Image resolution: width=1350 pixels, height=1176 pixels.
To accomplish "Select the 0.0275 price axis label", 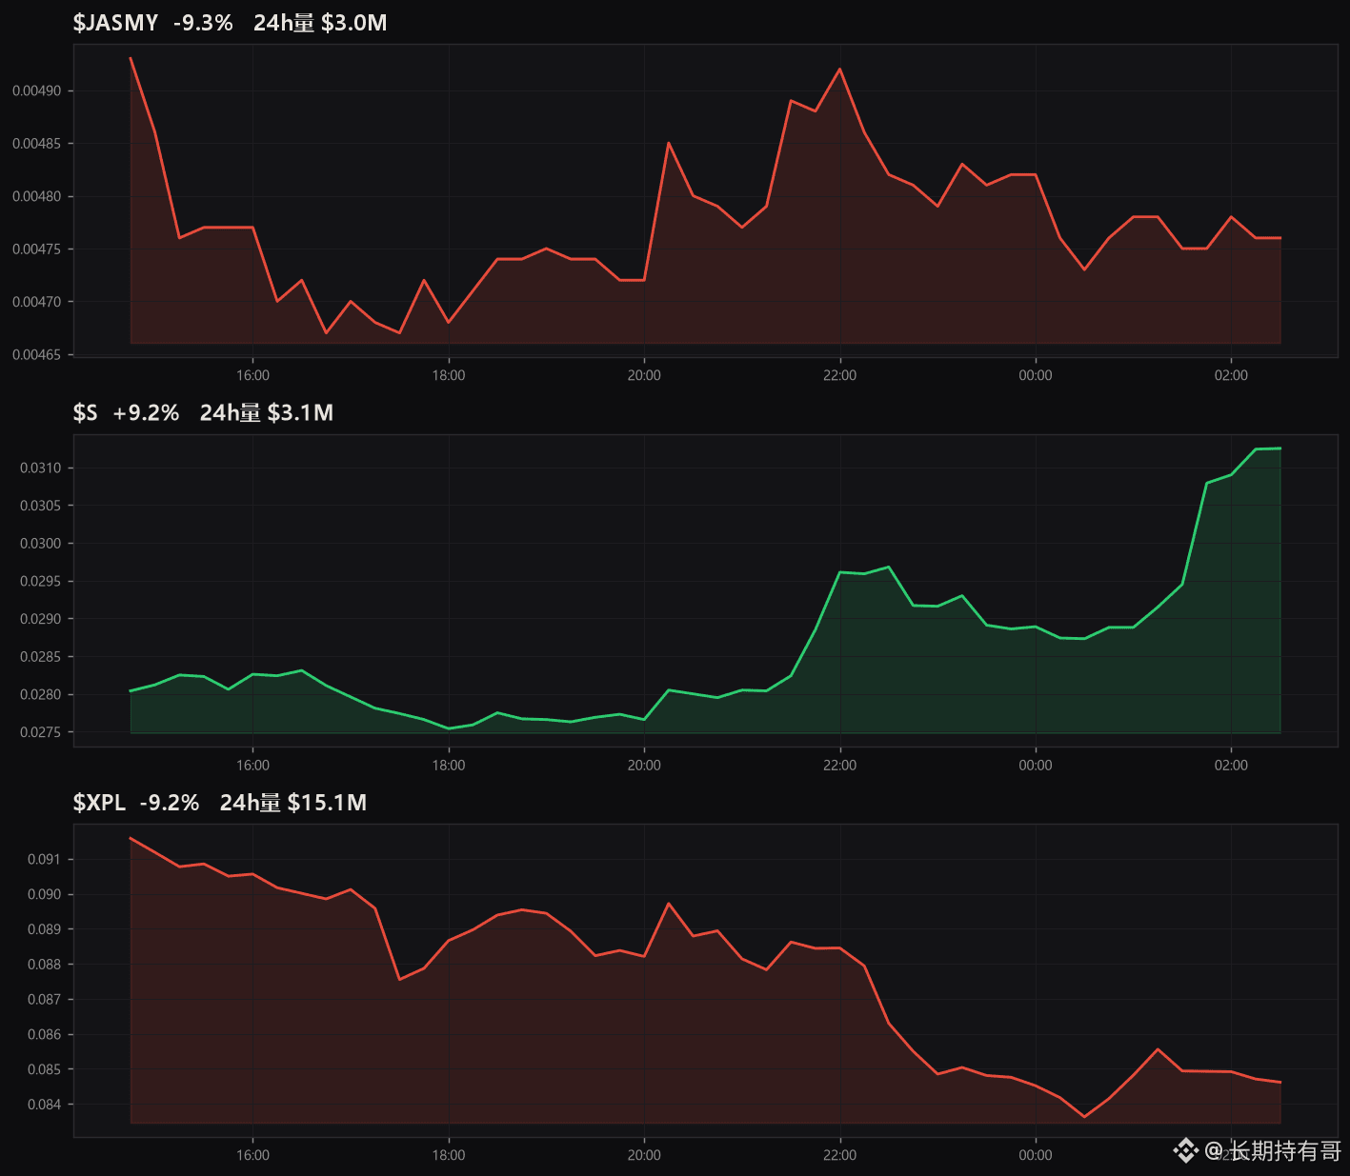I will (x=40, y=732).
